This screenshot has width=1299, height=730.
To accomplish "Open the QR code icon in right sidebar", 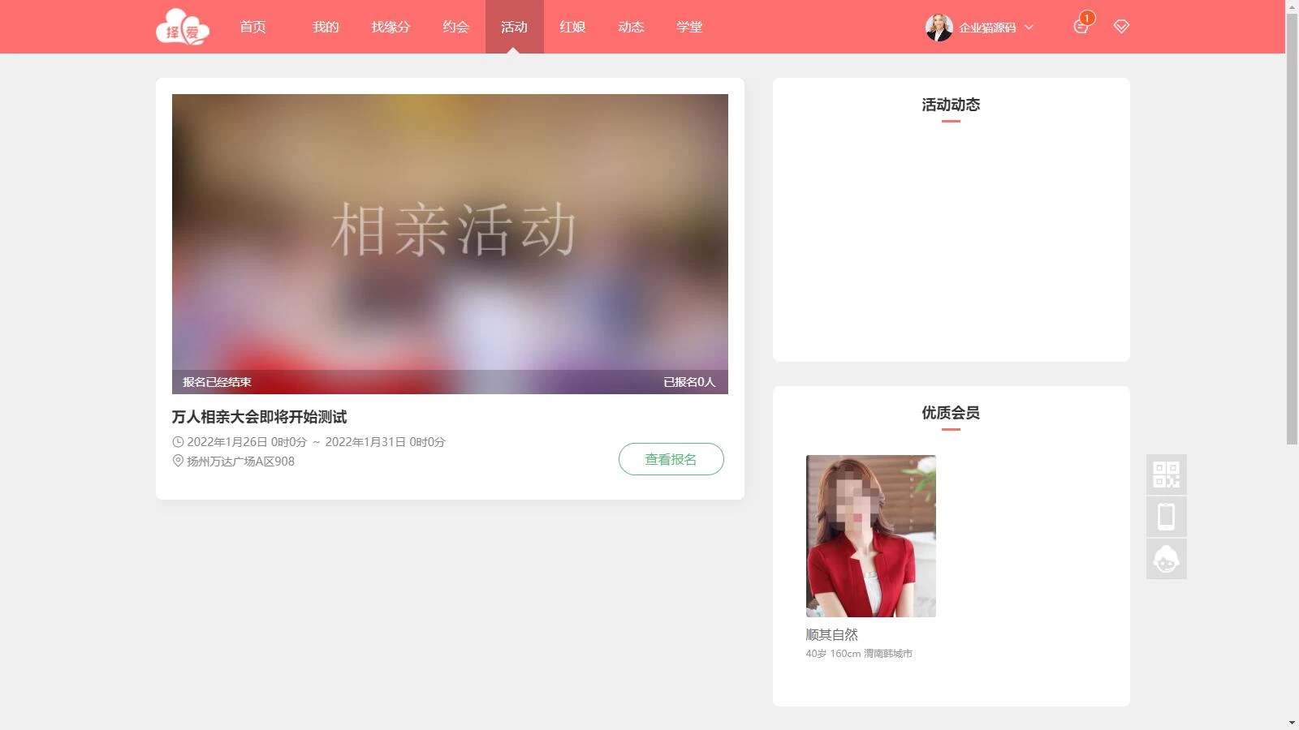I will tap(1166, 475).
